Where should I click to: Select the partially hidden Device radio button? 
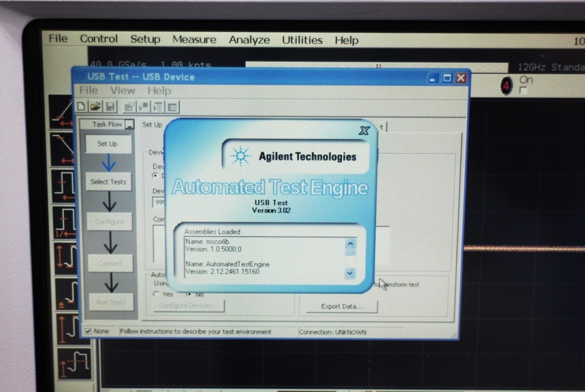[x=155, y=175]
